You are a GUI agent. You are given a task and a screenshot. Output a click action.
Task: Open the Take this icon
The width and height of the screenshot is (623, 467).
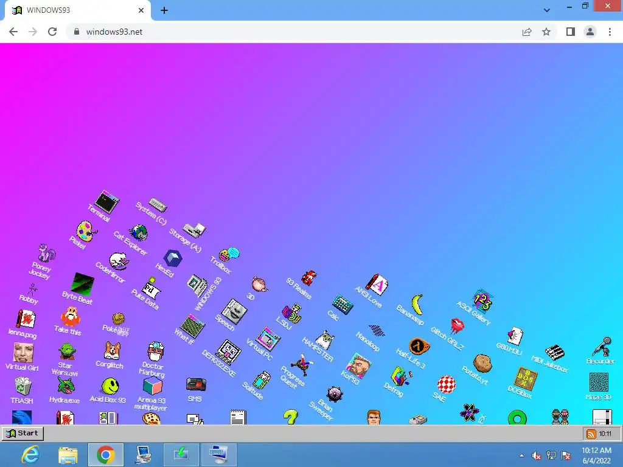71,316
